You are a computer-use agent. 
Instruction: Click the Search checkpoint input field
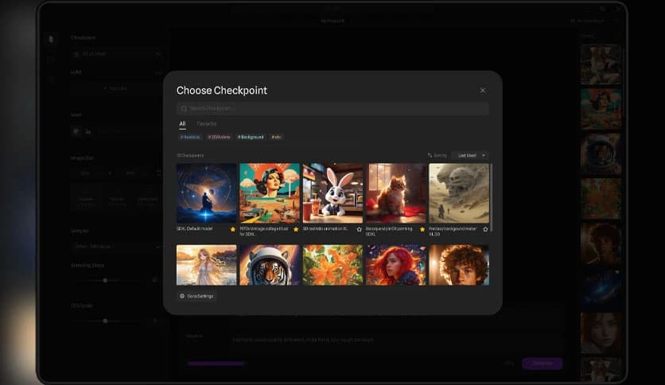(332, 108)
